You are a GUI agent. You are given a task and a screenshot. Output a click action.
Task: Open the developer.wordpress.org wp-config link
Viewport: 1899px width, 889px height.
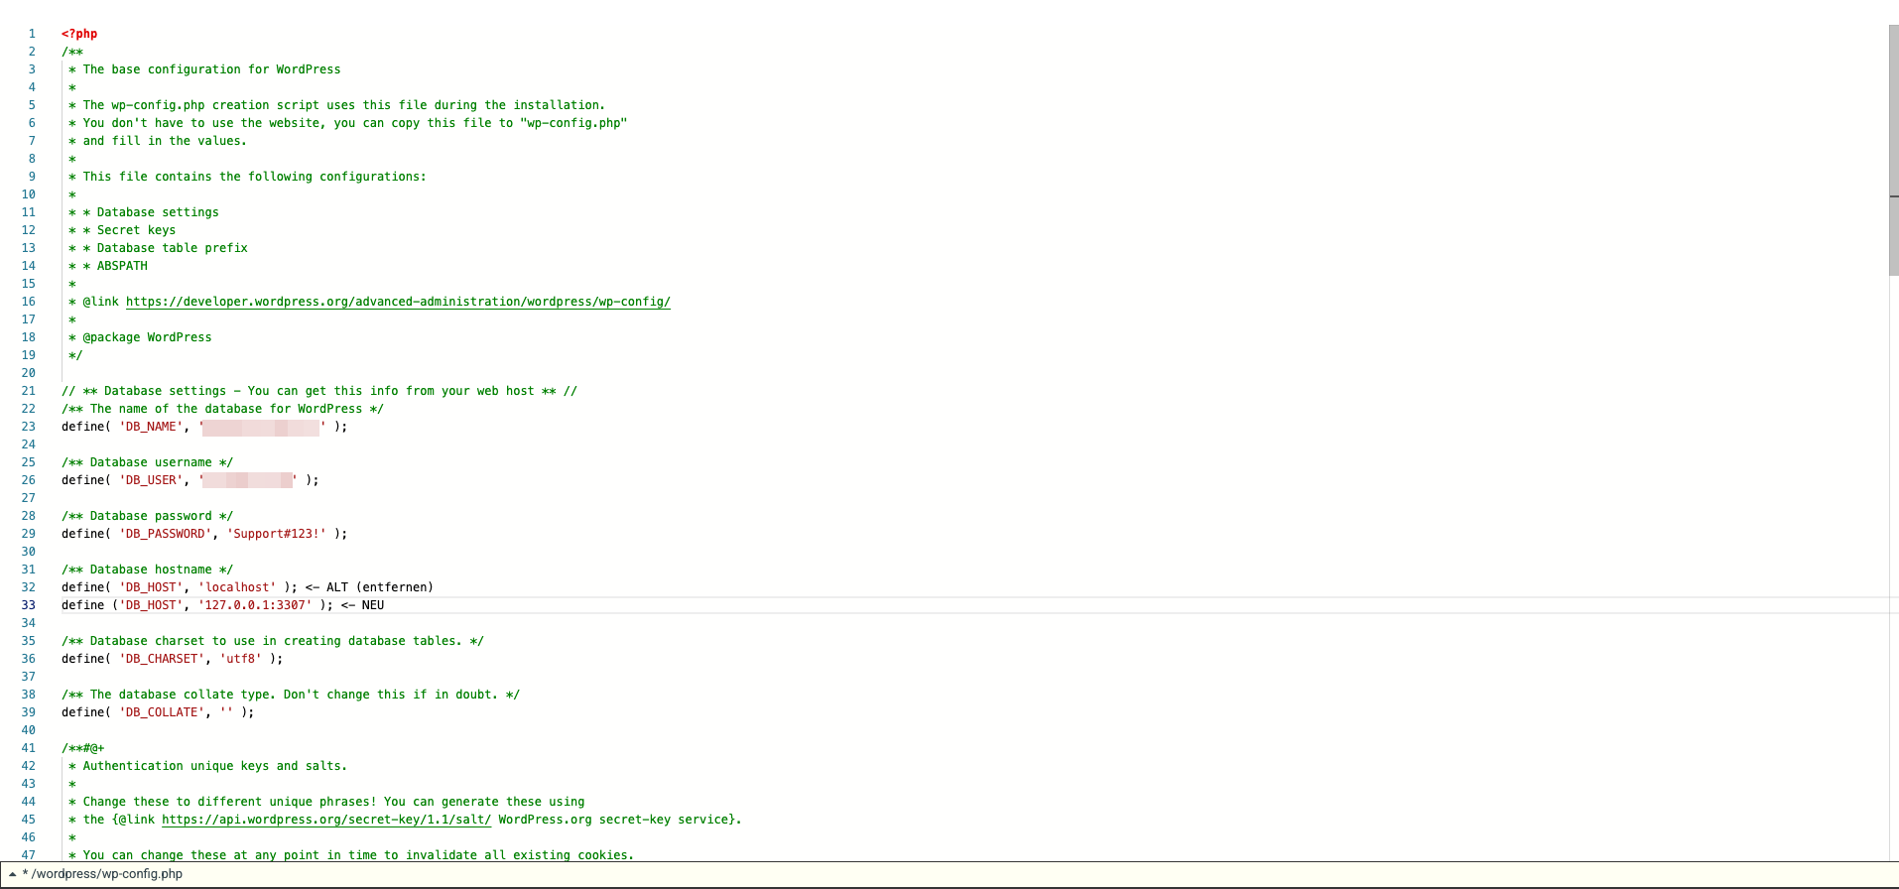click(397, 302)
